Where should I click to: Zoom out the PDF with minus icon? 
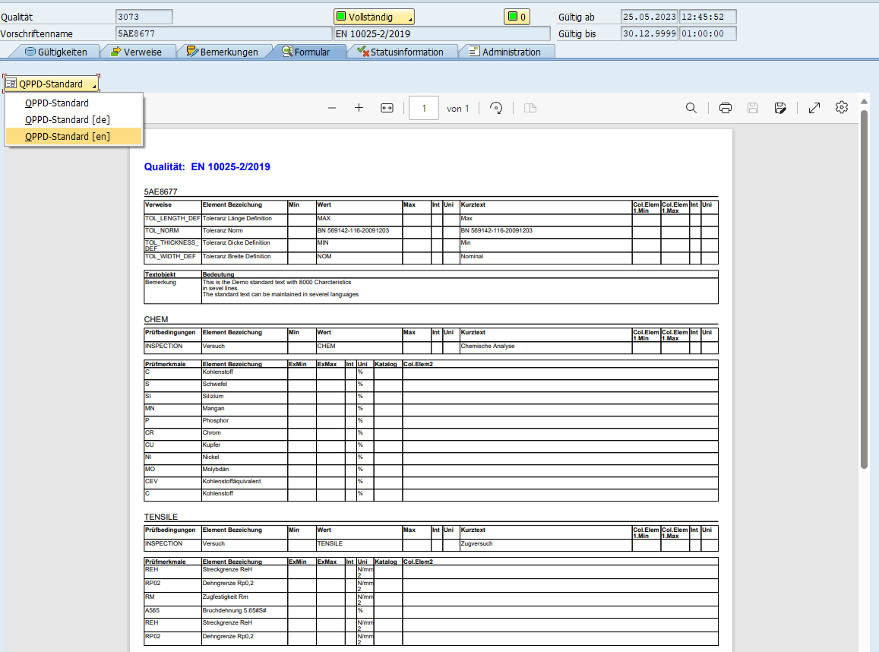(x=332, y=108)
